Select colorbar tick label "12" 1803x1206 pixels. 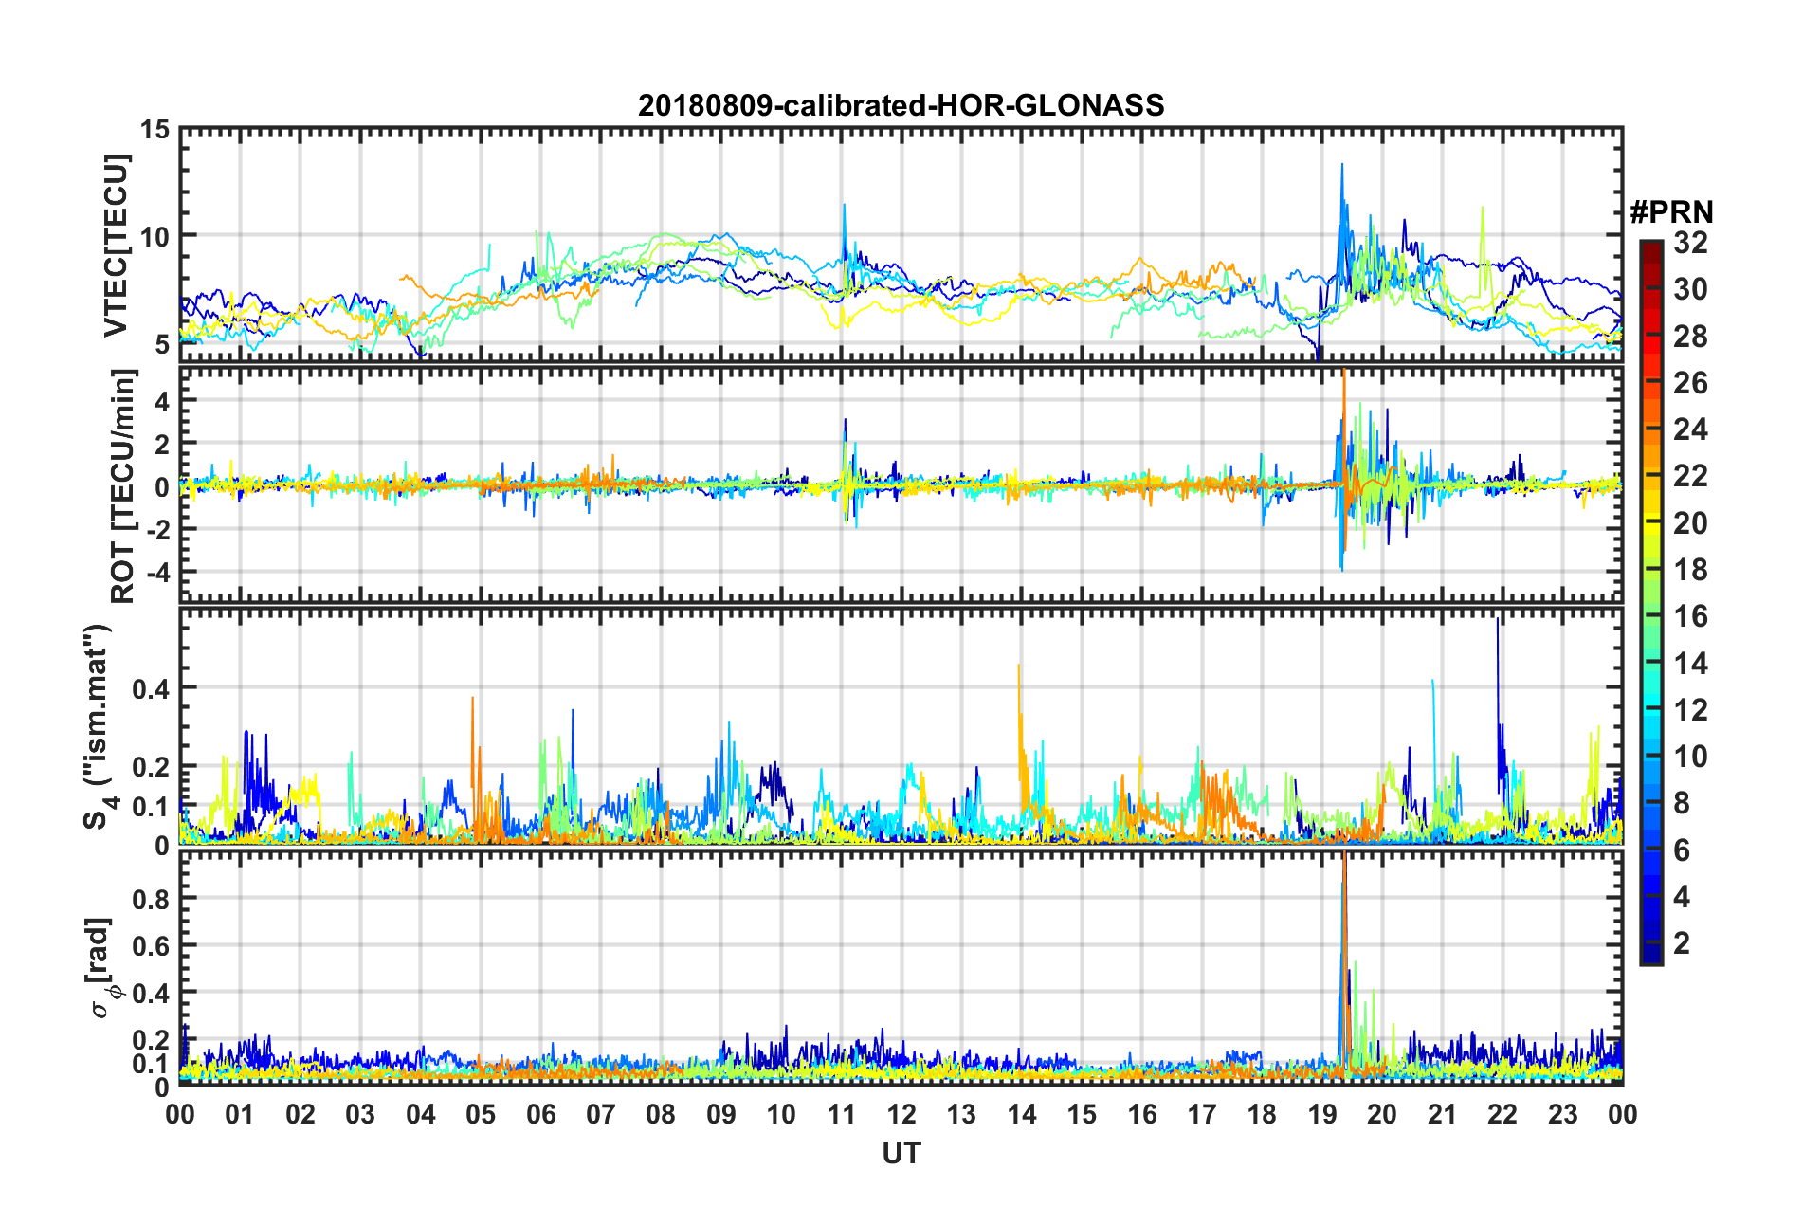(1690, 709)
